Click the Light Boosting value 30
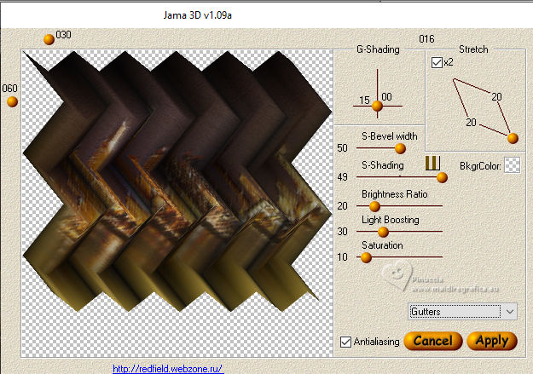The image size is (533, 374). click(342, 232)
